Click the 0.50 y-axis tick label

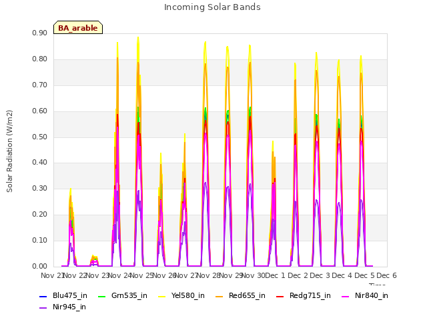click(x=39, y=137)
